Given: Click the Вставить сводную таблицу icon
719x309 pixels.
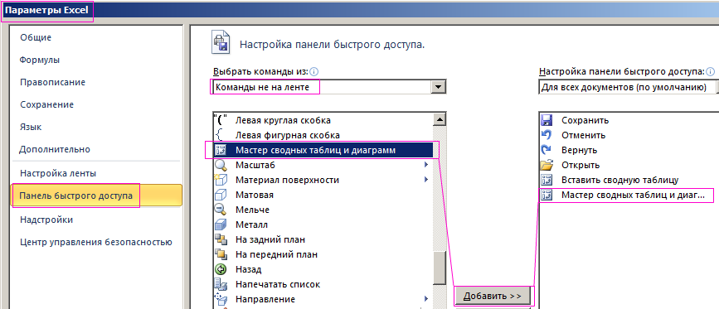Looking at the screenshot, I should (x=547, y=180).
